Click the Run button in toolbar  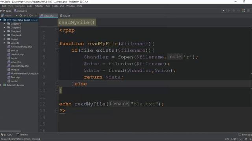coord(229,11)
